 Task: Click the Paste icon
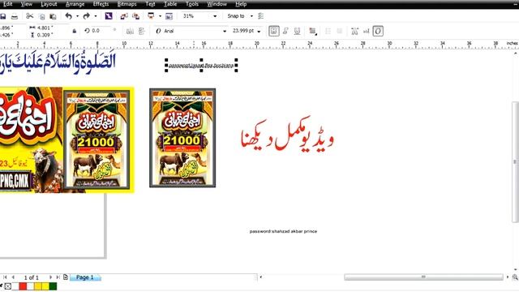pos(53,16)
